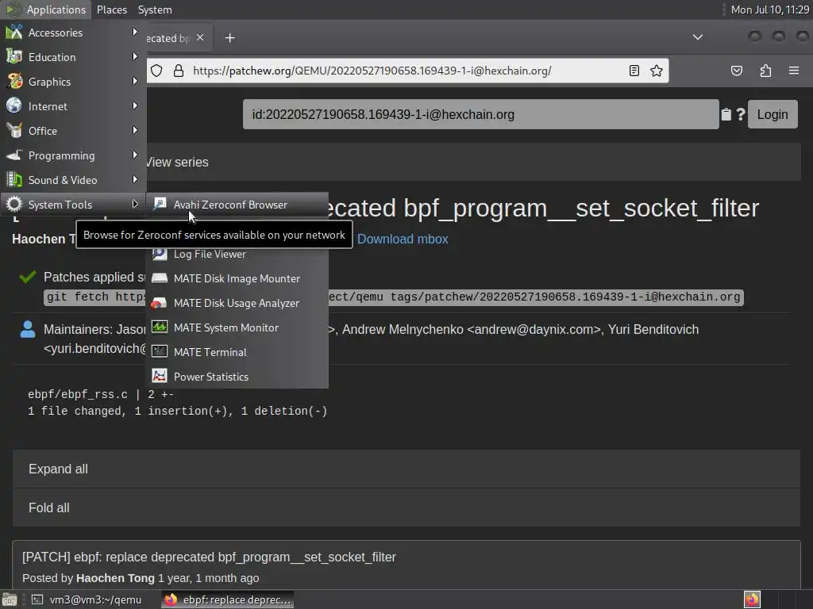Close the current Firefox tab
Viewport: 813px width, 609px height.
(200, 38)
